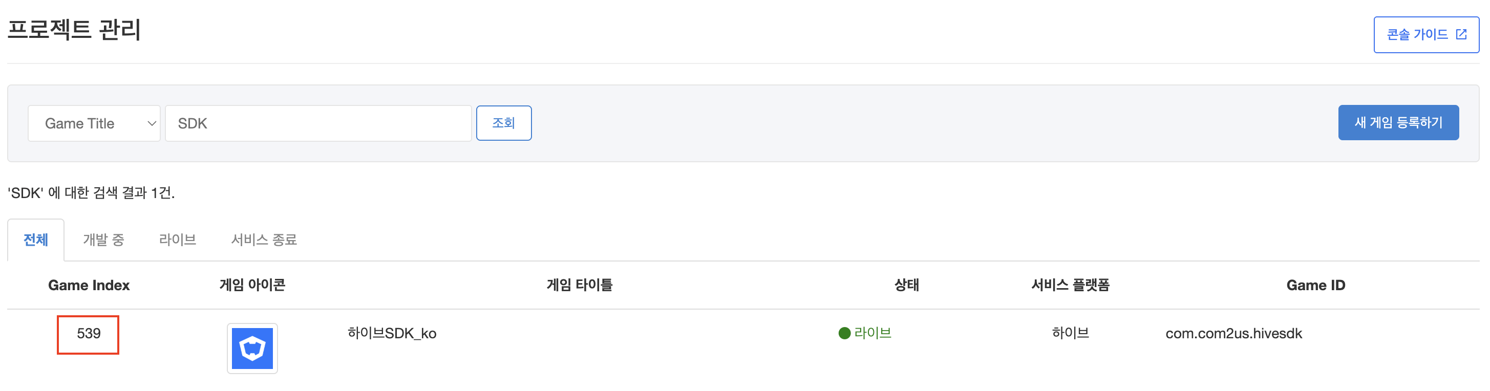
Task: Select the 하이브SDK_ko game title
Action: (x=392, y=334)
